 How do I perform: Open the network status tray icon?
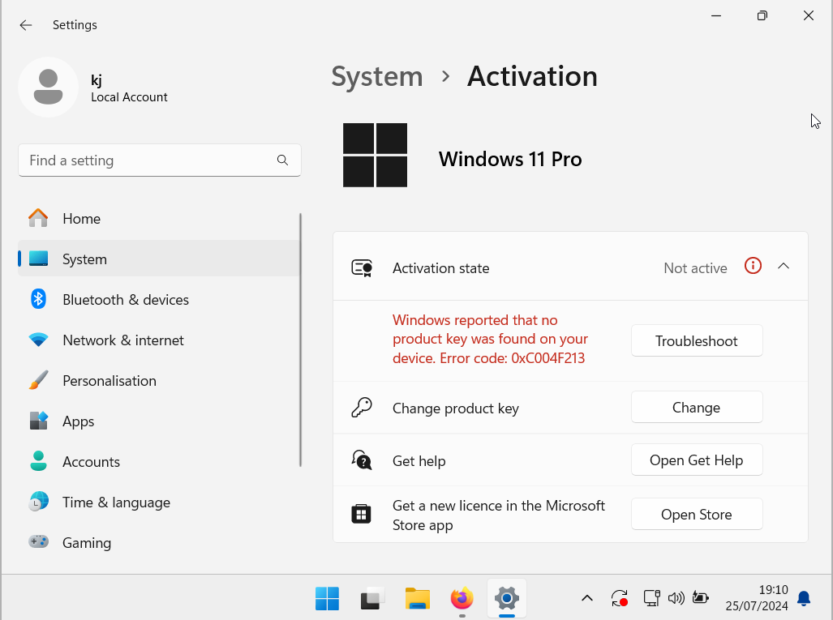coord(652,598)
